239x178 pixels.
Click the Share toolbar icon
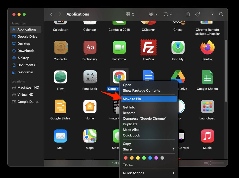[188, 14]
